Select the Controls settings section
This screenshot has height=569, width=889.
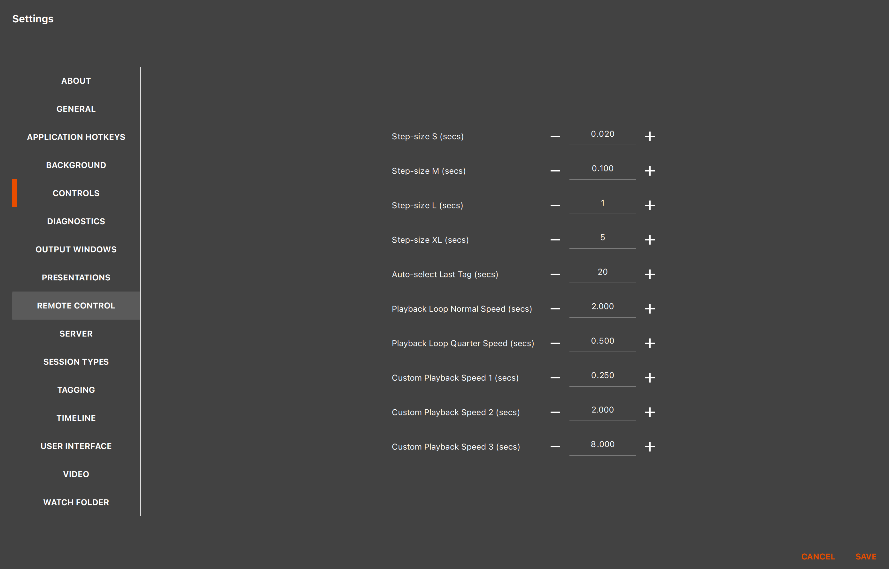click(76, 193)
